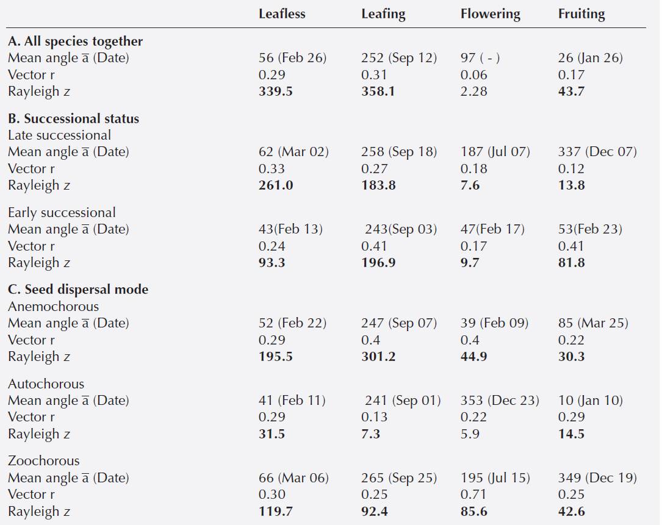This screenshot has width=662, height=525.
Task: Select the Autochorous subgroup label
Action: tap(46, 384)
